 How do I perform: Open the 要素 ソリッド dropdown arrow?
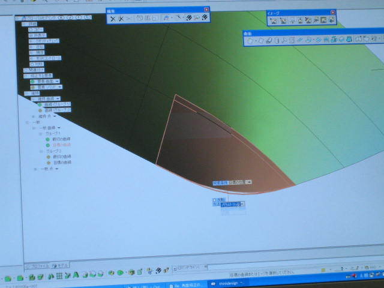coord(60,87)
